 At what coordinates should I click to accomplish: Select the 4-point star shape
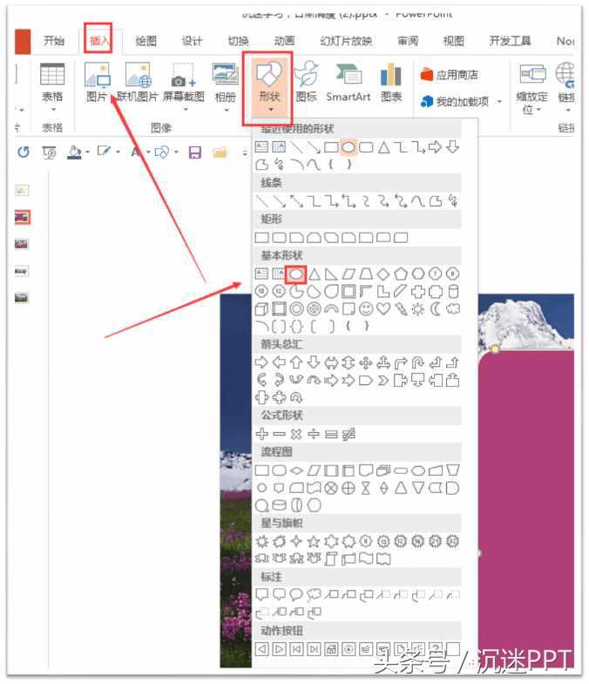point(296,541)
